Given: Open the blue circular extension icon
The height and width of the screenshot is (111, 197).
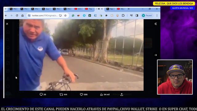Looking at the screenshot, I should coord(84,15).
